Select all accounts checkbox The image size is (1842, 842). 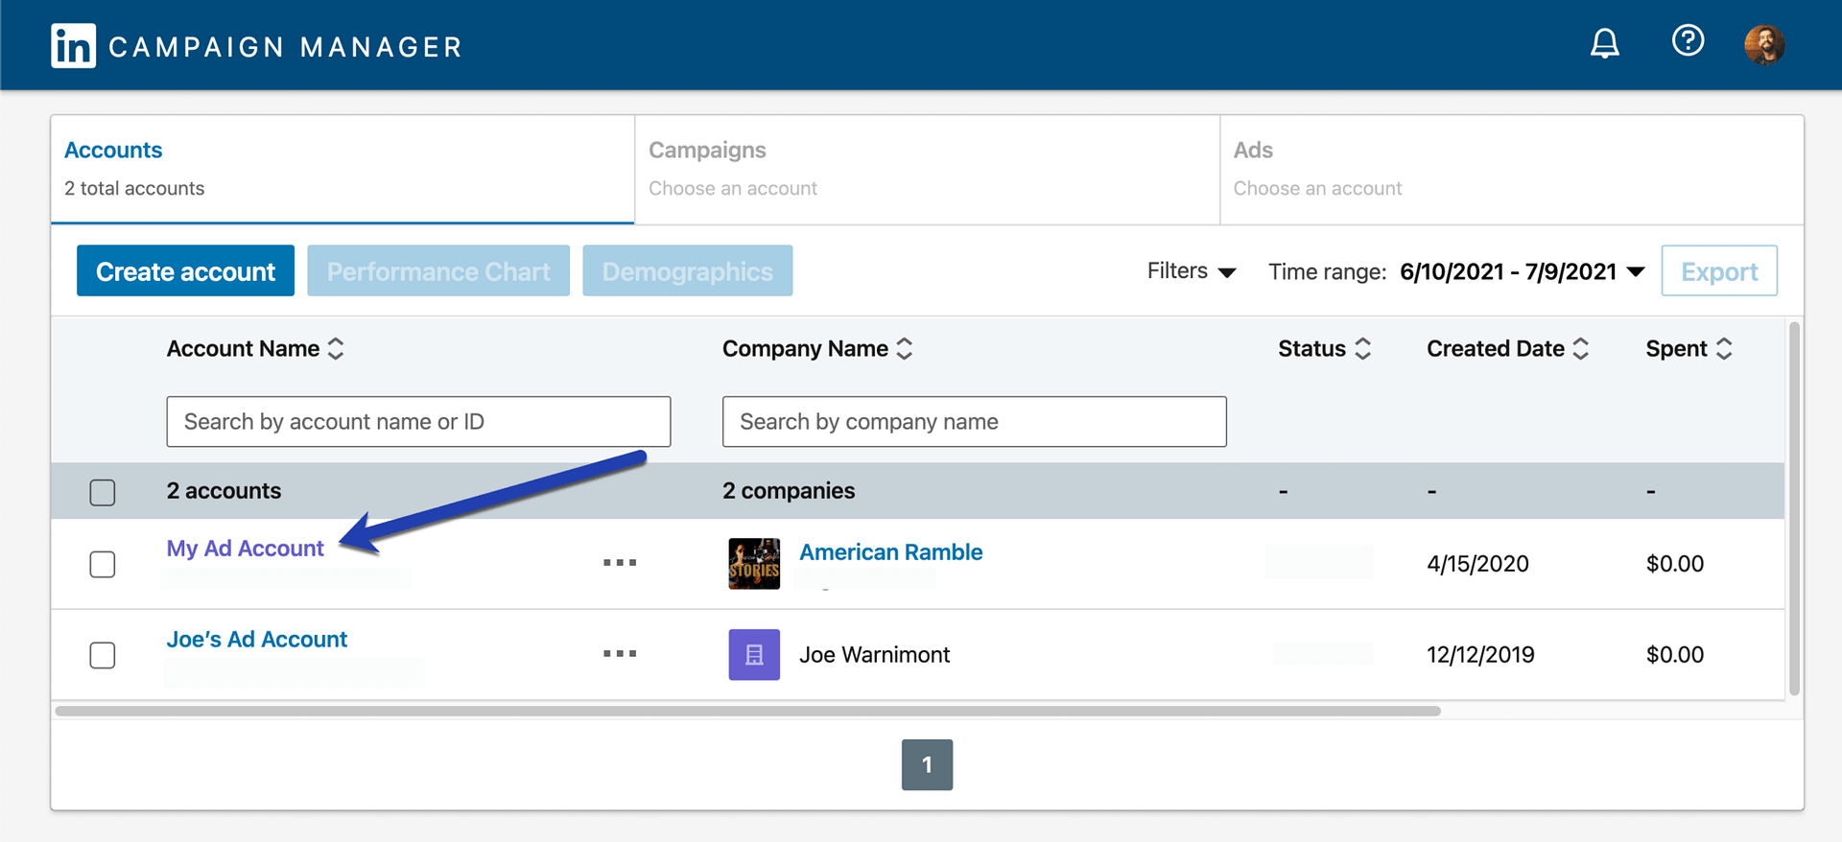103,492
